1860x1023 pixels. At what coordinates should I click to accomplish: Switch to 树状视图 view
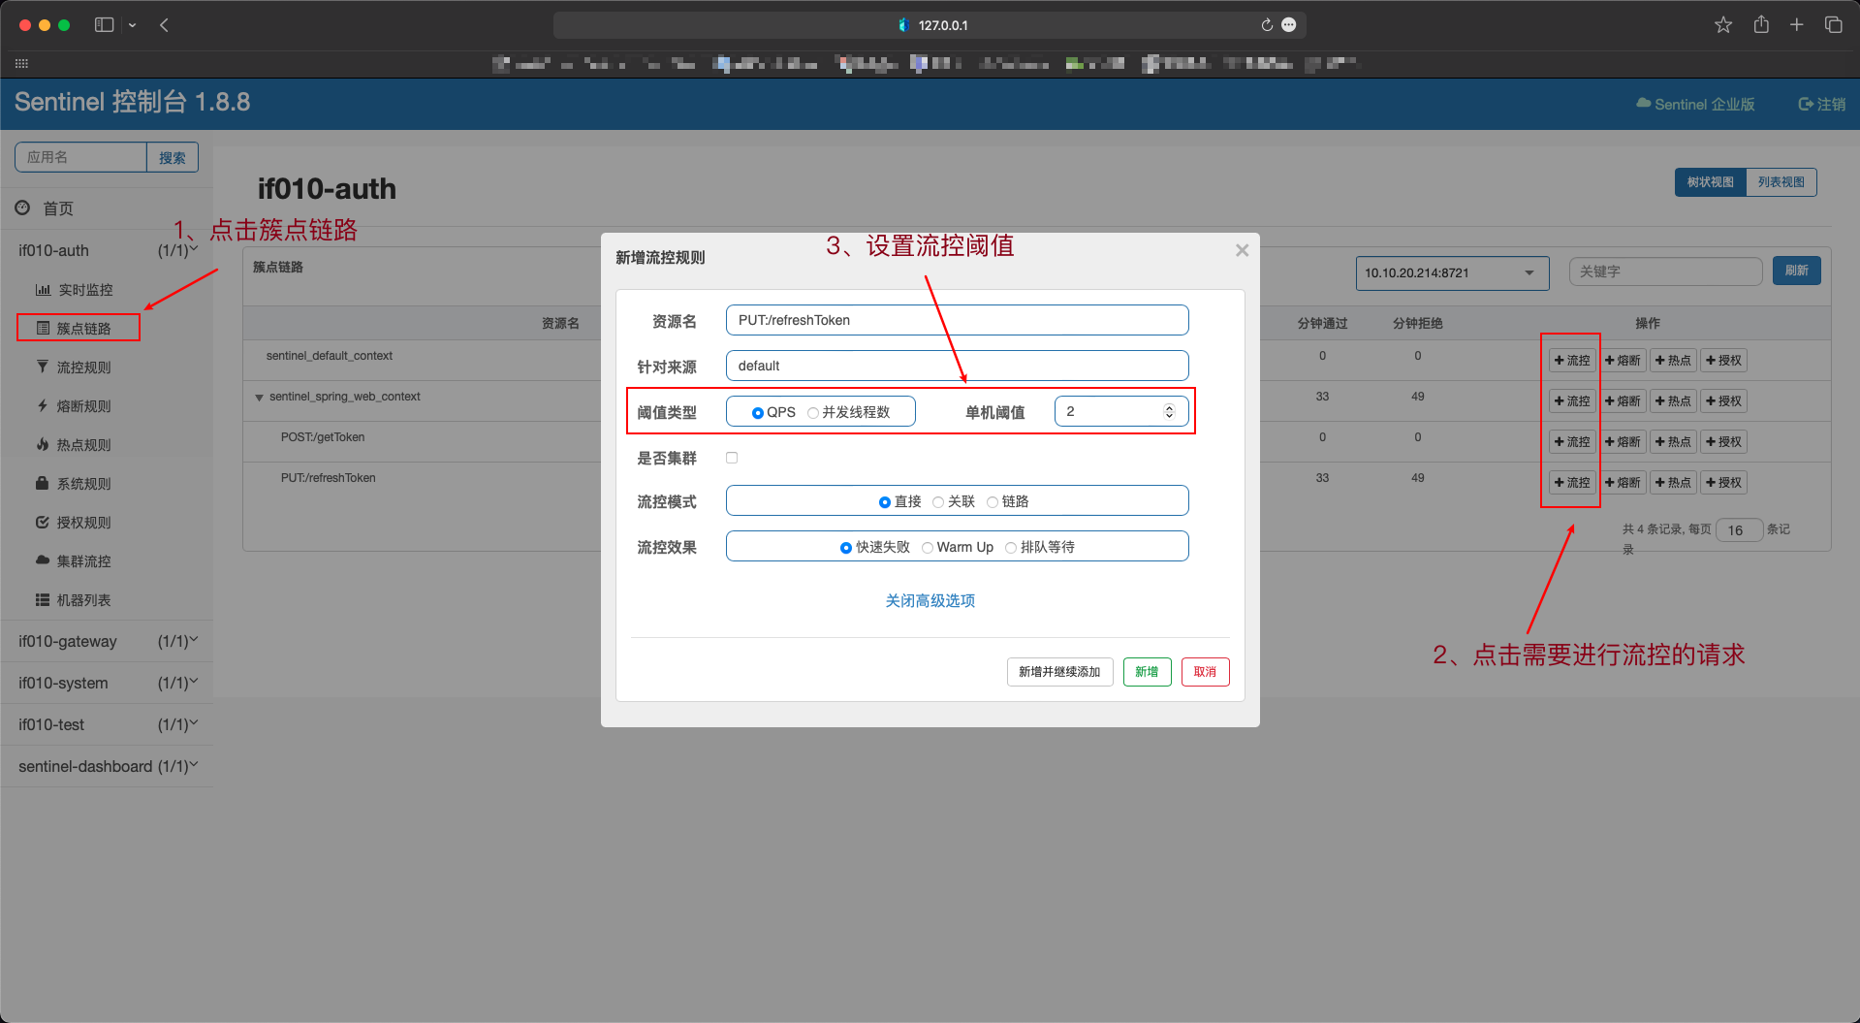click(x=1710, y=182)
